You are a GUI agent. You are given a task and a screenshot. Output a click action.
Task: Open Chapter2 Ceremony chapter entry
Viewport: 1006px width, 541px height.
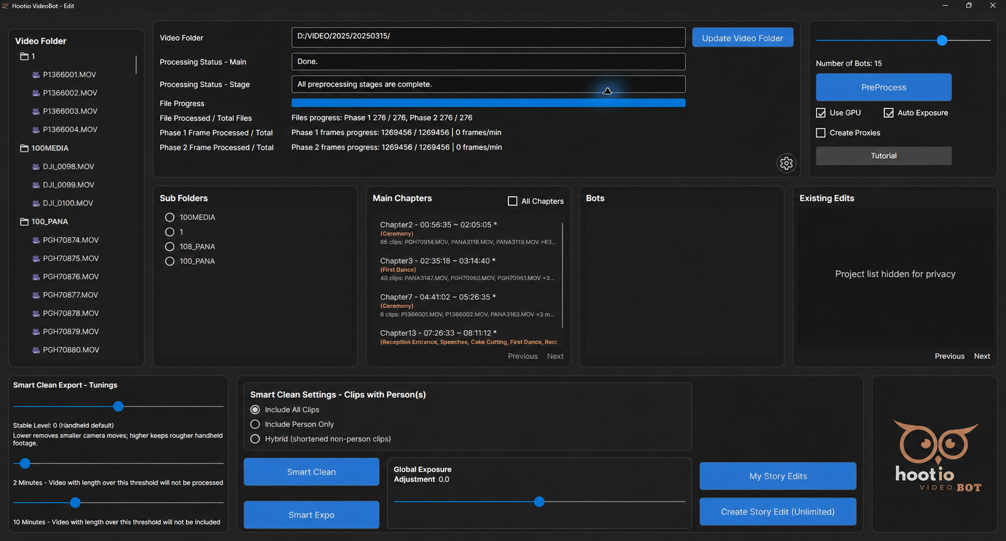pyautogui.click(x=468, y=233)
